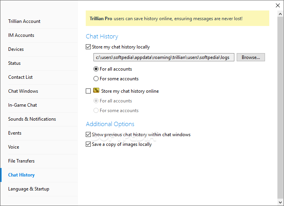This screenshot has width=284, height=206.
Task: Click the Trillian Pro banner text
Action: [x=166, y=19]
